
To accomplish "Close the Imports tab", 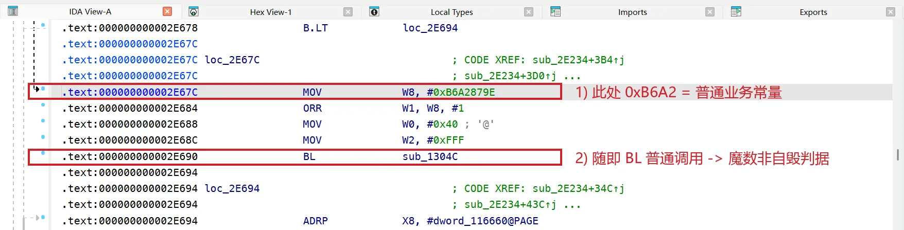I will (x=710, y=12).
